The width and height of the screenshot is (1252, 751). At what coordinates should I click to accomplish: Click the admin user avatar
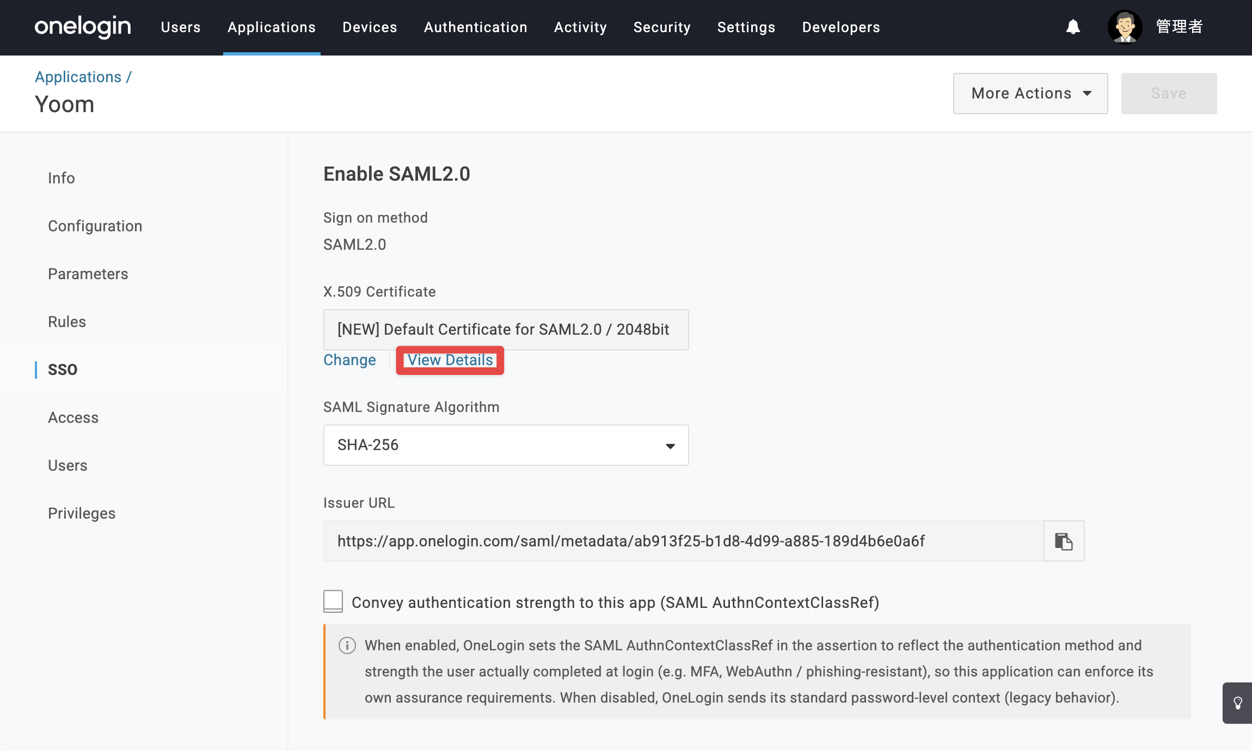pos(1125,27)
